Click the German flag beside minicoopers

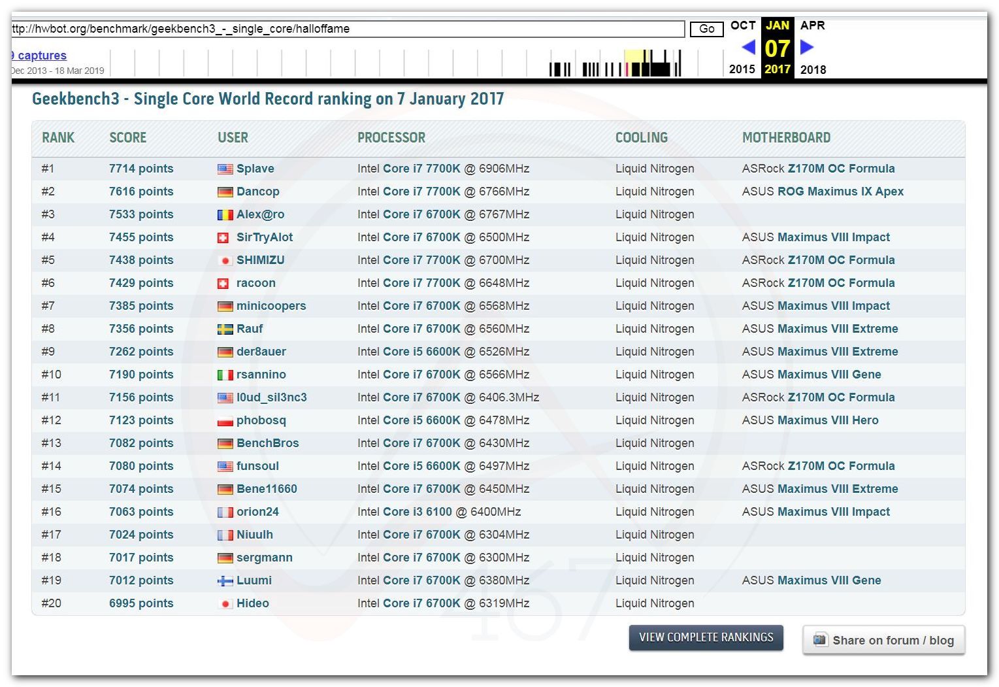(x=225, y=306)
